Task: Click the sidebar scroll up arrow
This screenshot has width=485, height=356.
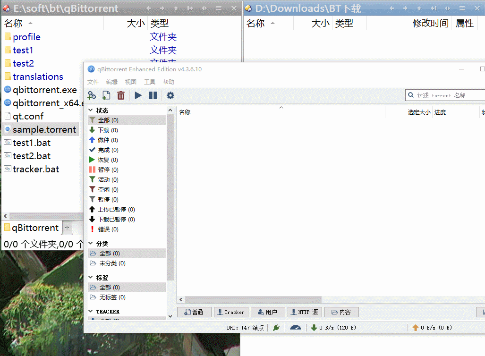Action: [170, 110]
